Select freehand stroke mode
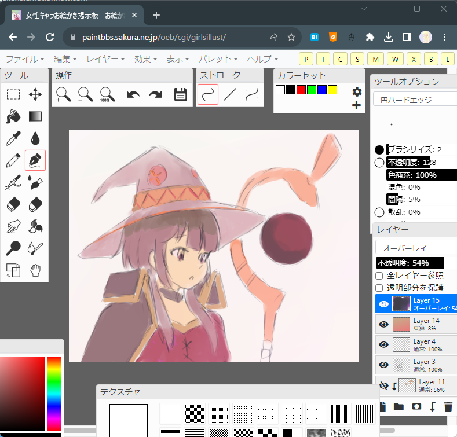 (x=208, y=94)
